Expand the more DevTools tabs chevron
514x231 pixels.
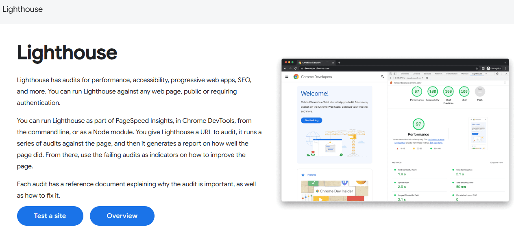coord(486,74)
